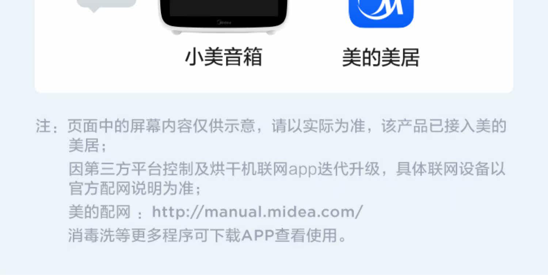Tap the blue 美的美居 app icon

point(381,14)
